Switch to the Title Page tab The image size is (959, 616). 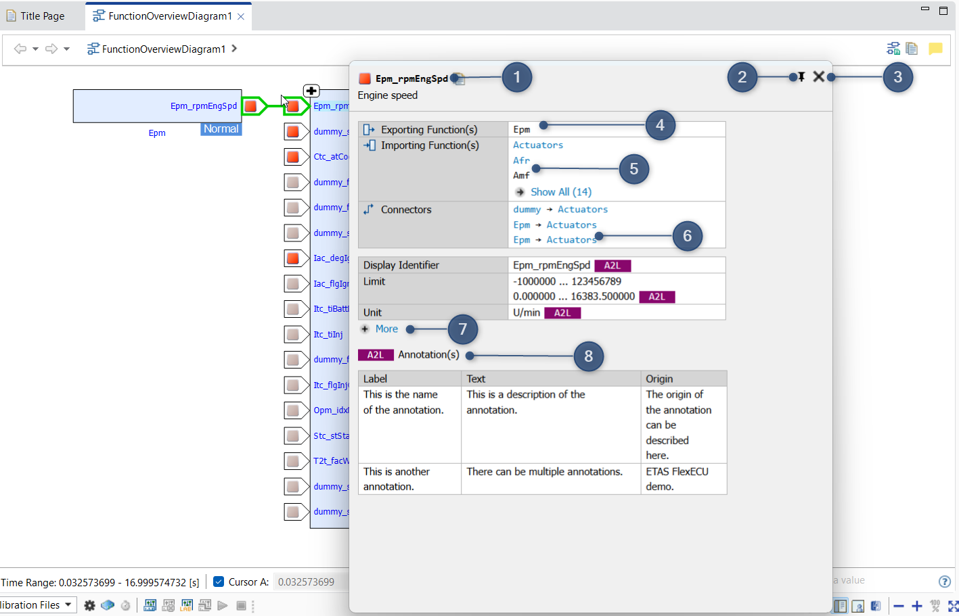[36, 16]
